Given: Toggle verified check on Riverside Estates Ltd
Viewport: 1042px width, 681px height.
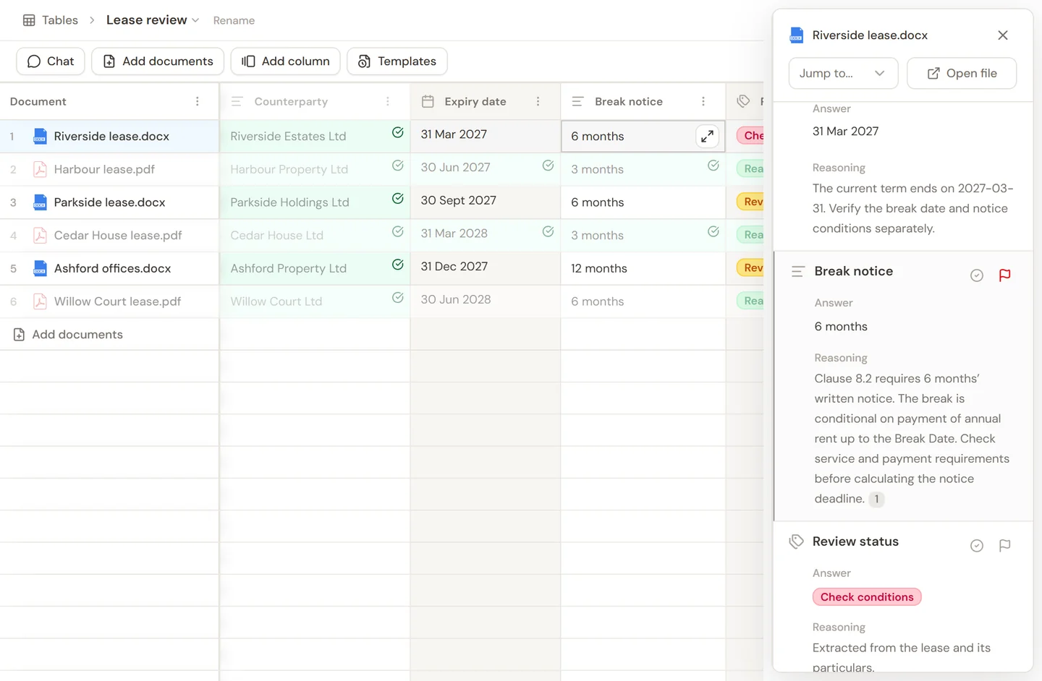Looking at the screenshot, I should 398,132.
